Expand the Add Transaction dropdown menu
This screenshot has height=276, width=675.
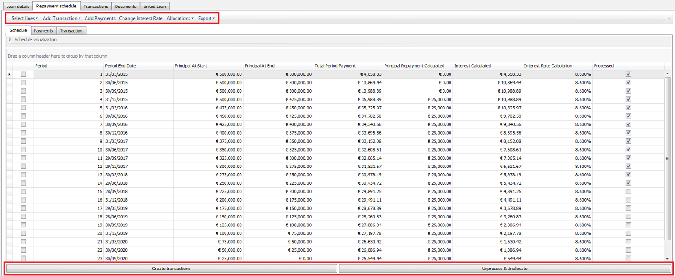click(61, 18)
